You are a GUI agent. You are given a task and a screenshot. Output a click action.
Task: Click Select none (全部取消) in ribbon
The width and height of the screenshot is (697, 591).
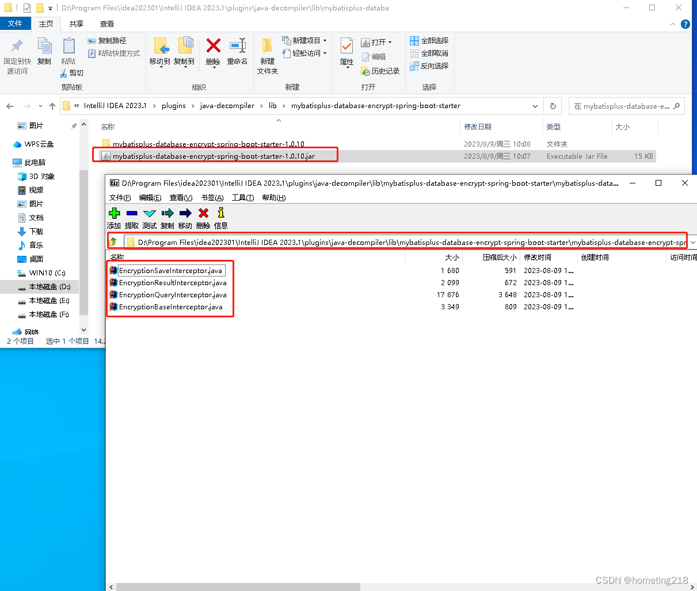click(429, 53)
